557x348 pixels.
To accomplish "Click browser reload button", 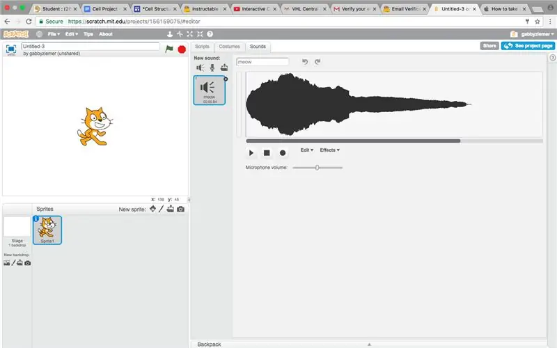I will point(29,22).
